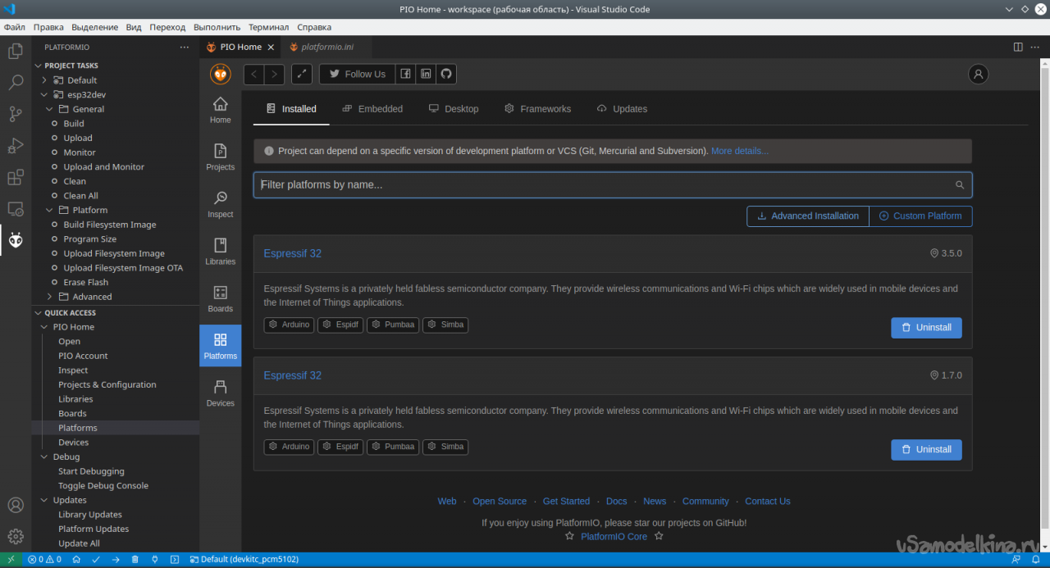Image resolution: width=1050 pixels, height=568 pixels.
Task: Run the Upload and Monitor task
Action: pyautogui.click(x=103, y=167)
